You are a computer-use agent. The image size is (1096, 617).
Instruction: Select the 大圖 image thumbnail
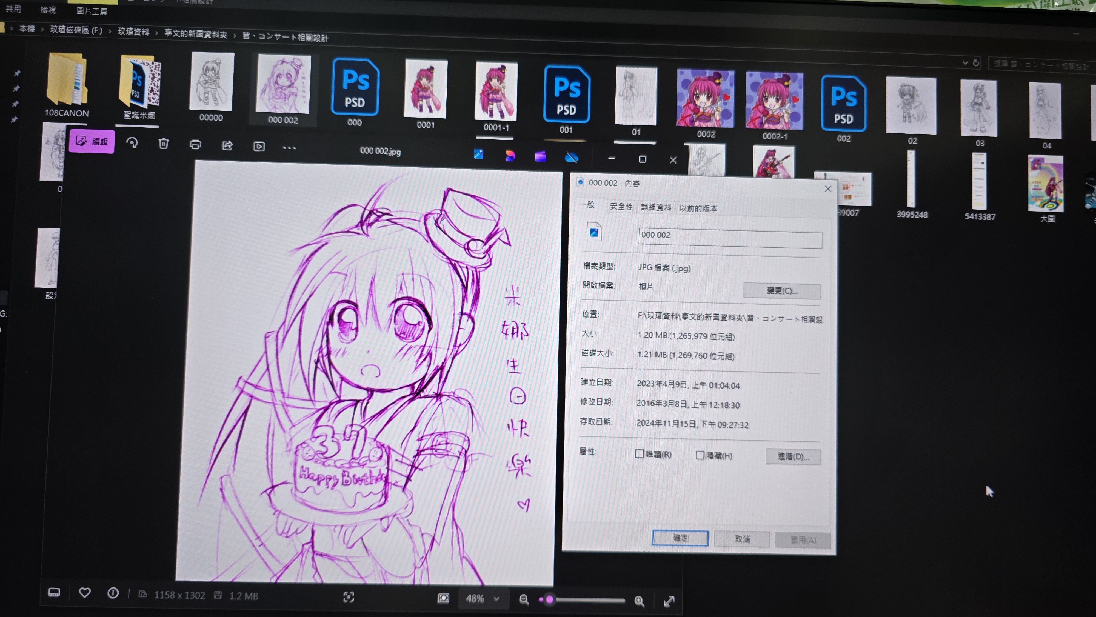1046,188
